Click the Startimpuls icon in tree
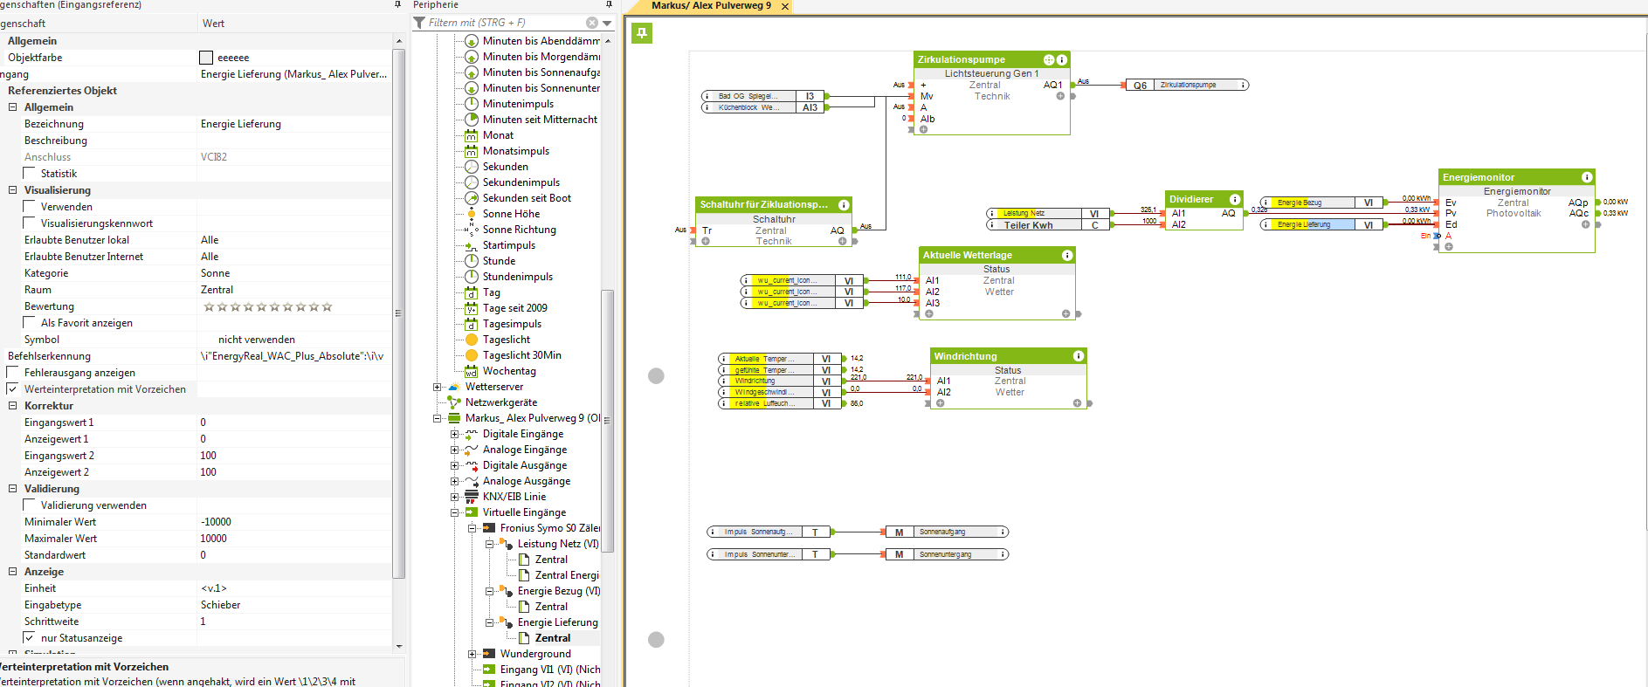 [472, 245]
